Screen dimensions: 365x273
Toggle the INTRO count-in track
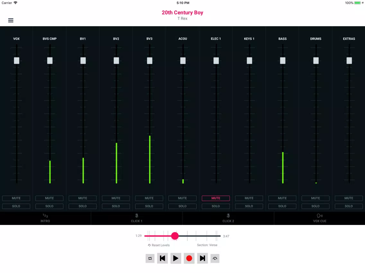tap(45, 218)
